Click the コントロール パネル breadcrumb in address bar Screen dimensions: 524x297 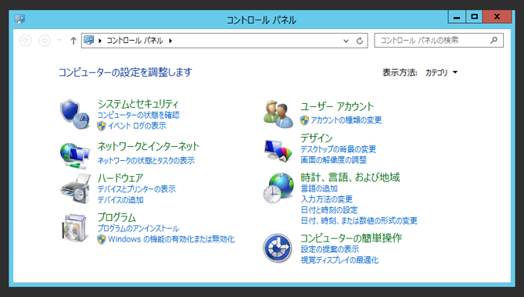(135, 41)
